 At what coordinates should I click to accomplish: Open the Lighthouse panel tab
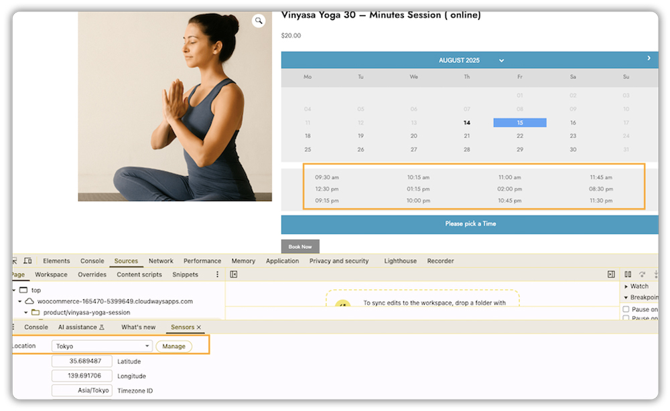tap(400, 261)
